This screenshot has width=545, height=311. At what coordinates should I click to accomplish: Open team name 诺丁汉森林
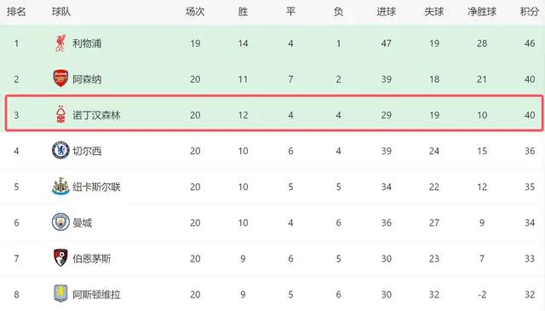click(96, 115)
